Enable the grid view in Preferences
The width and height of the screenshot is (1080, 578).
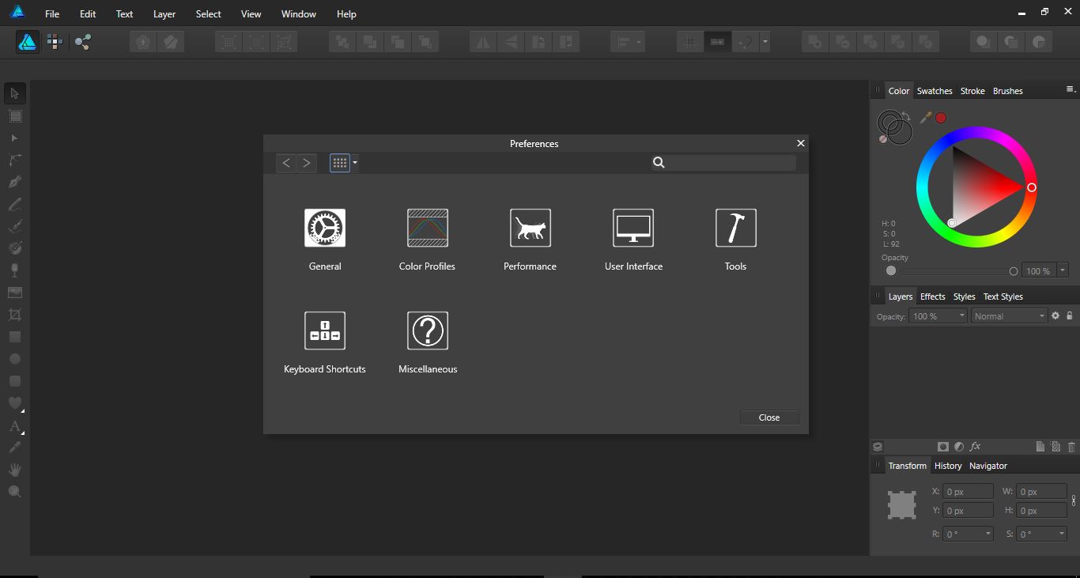(x=340, y=163)
